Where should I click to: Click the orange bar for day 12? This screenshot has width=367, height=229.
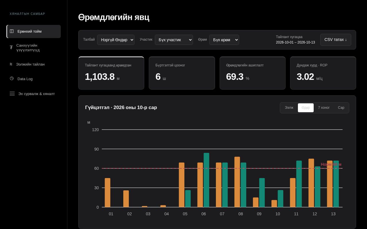[x=311, y=183]
